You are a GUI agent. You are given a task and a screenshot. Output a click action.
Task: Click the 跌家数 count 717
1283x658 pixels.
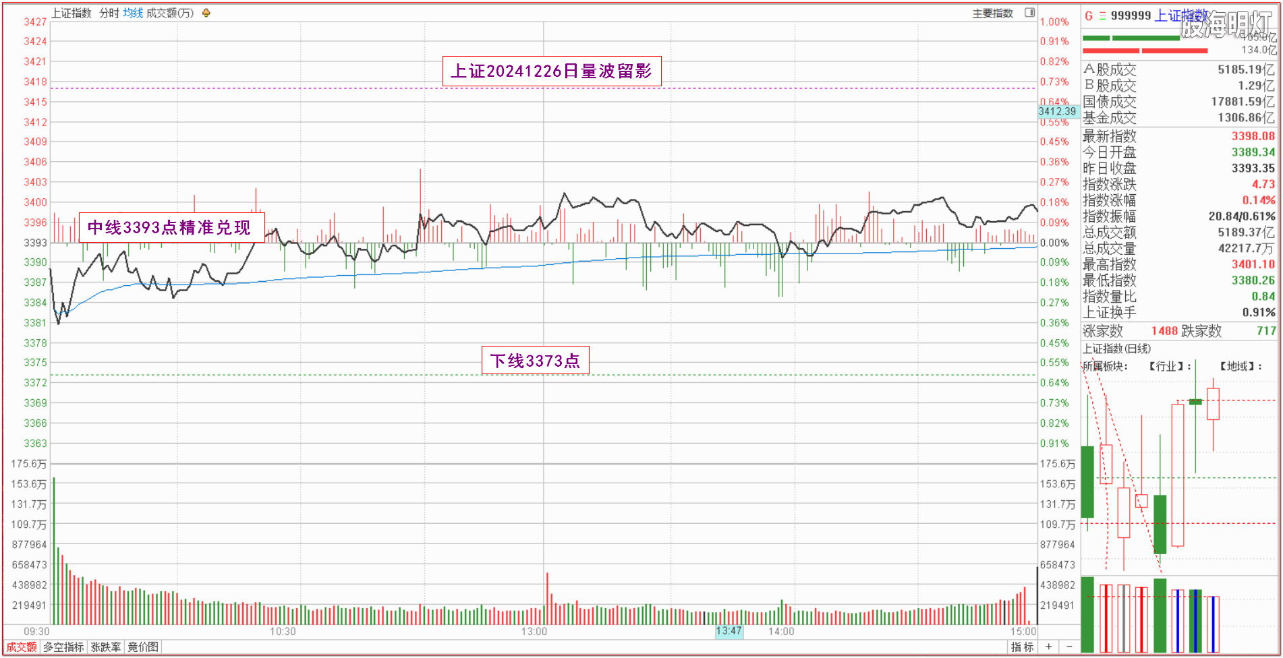point(1266,331)
